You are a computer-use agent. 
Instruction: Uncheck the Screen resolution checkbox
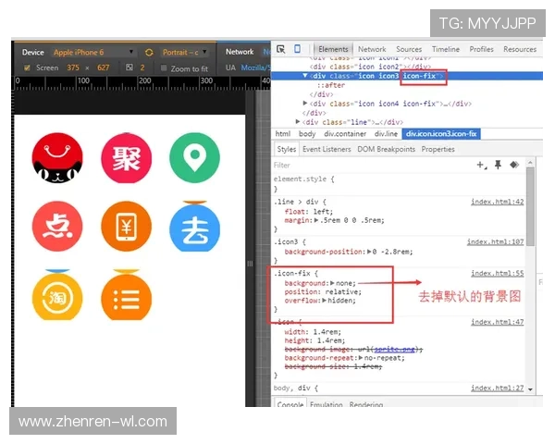[28, 68]
